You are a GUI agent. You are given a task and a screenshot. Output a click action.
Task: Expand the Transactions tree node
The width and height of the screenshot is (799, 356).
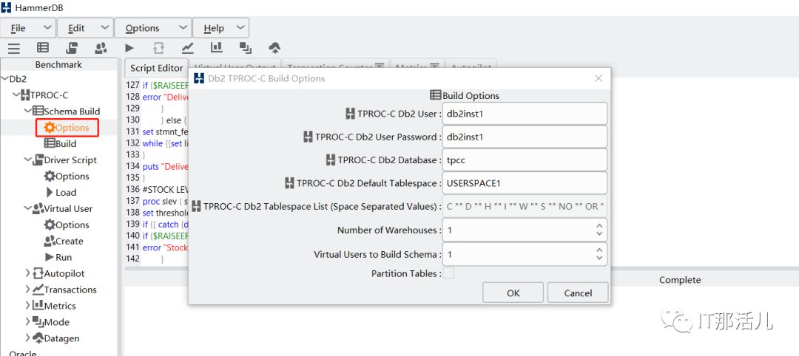[x=27, y=290]
